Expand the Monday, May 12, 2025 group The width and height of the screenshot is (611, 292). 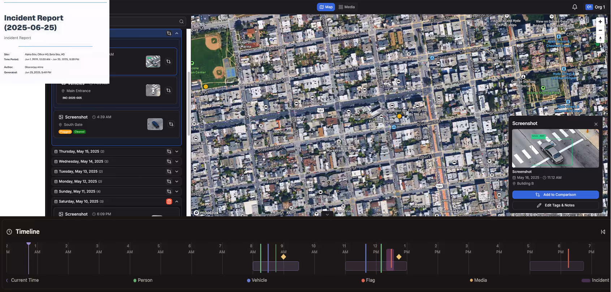(x=177, y=181)
